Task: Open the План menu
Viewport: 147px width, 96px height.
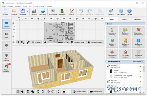Action: (25, 6)
